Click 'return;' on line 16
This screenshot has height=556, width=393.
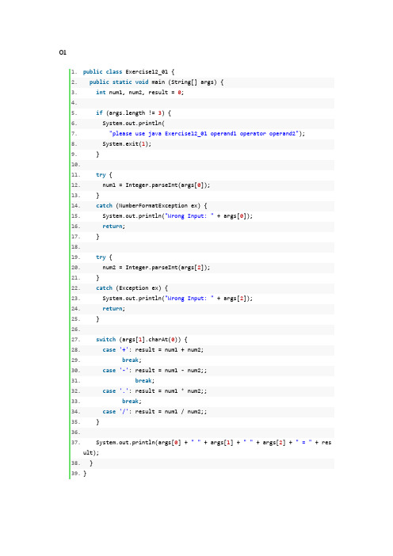coord(114,227)
